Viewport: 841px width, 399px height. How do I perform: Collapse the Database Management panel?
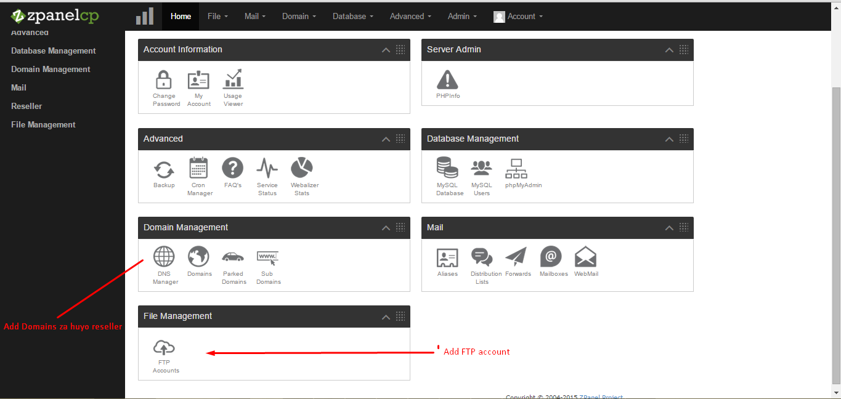(x=669, y=139)
